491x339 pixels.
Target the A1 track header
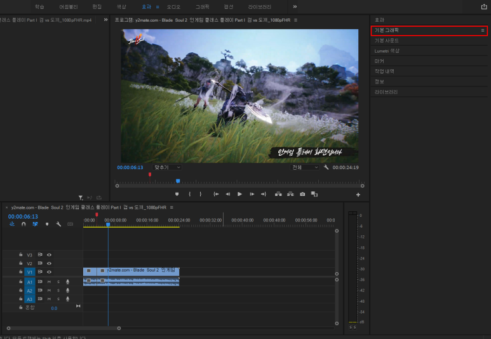30,282
